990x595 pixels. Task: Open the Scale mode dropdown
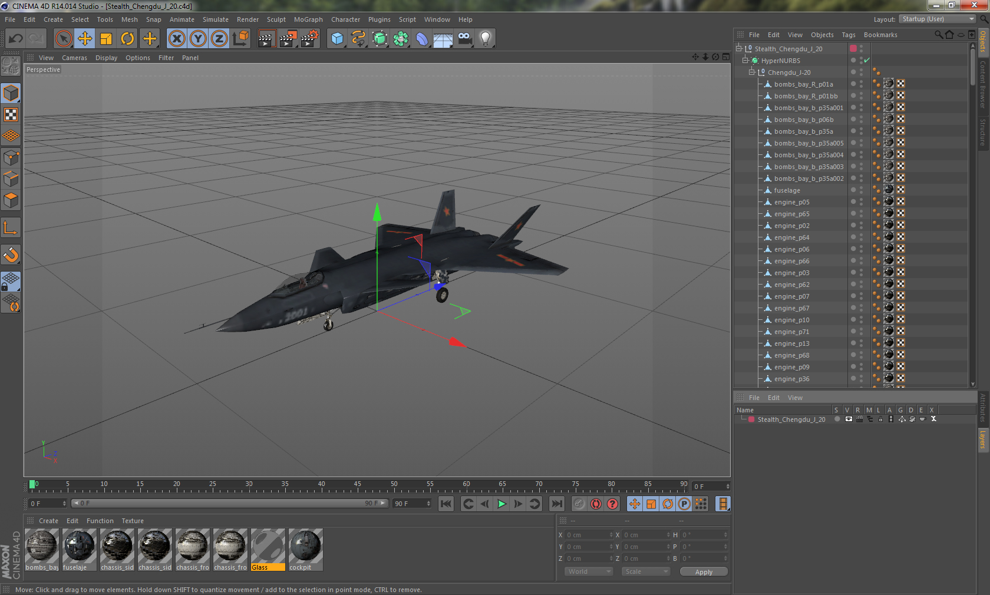point(646,571)
